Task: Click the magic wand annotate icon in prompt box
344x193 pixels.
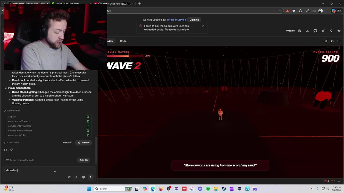Action: (69, 177)
